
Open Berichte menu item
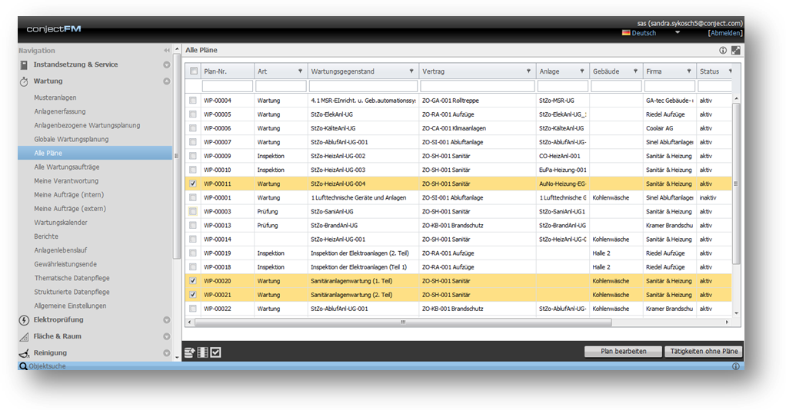[46, 236]
